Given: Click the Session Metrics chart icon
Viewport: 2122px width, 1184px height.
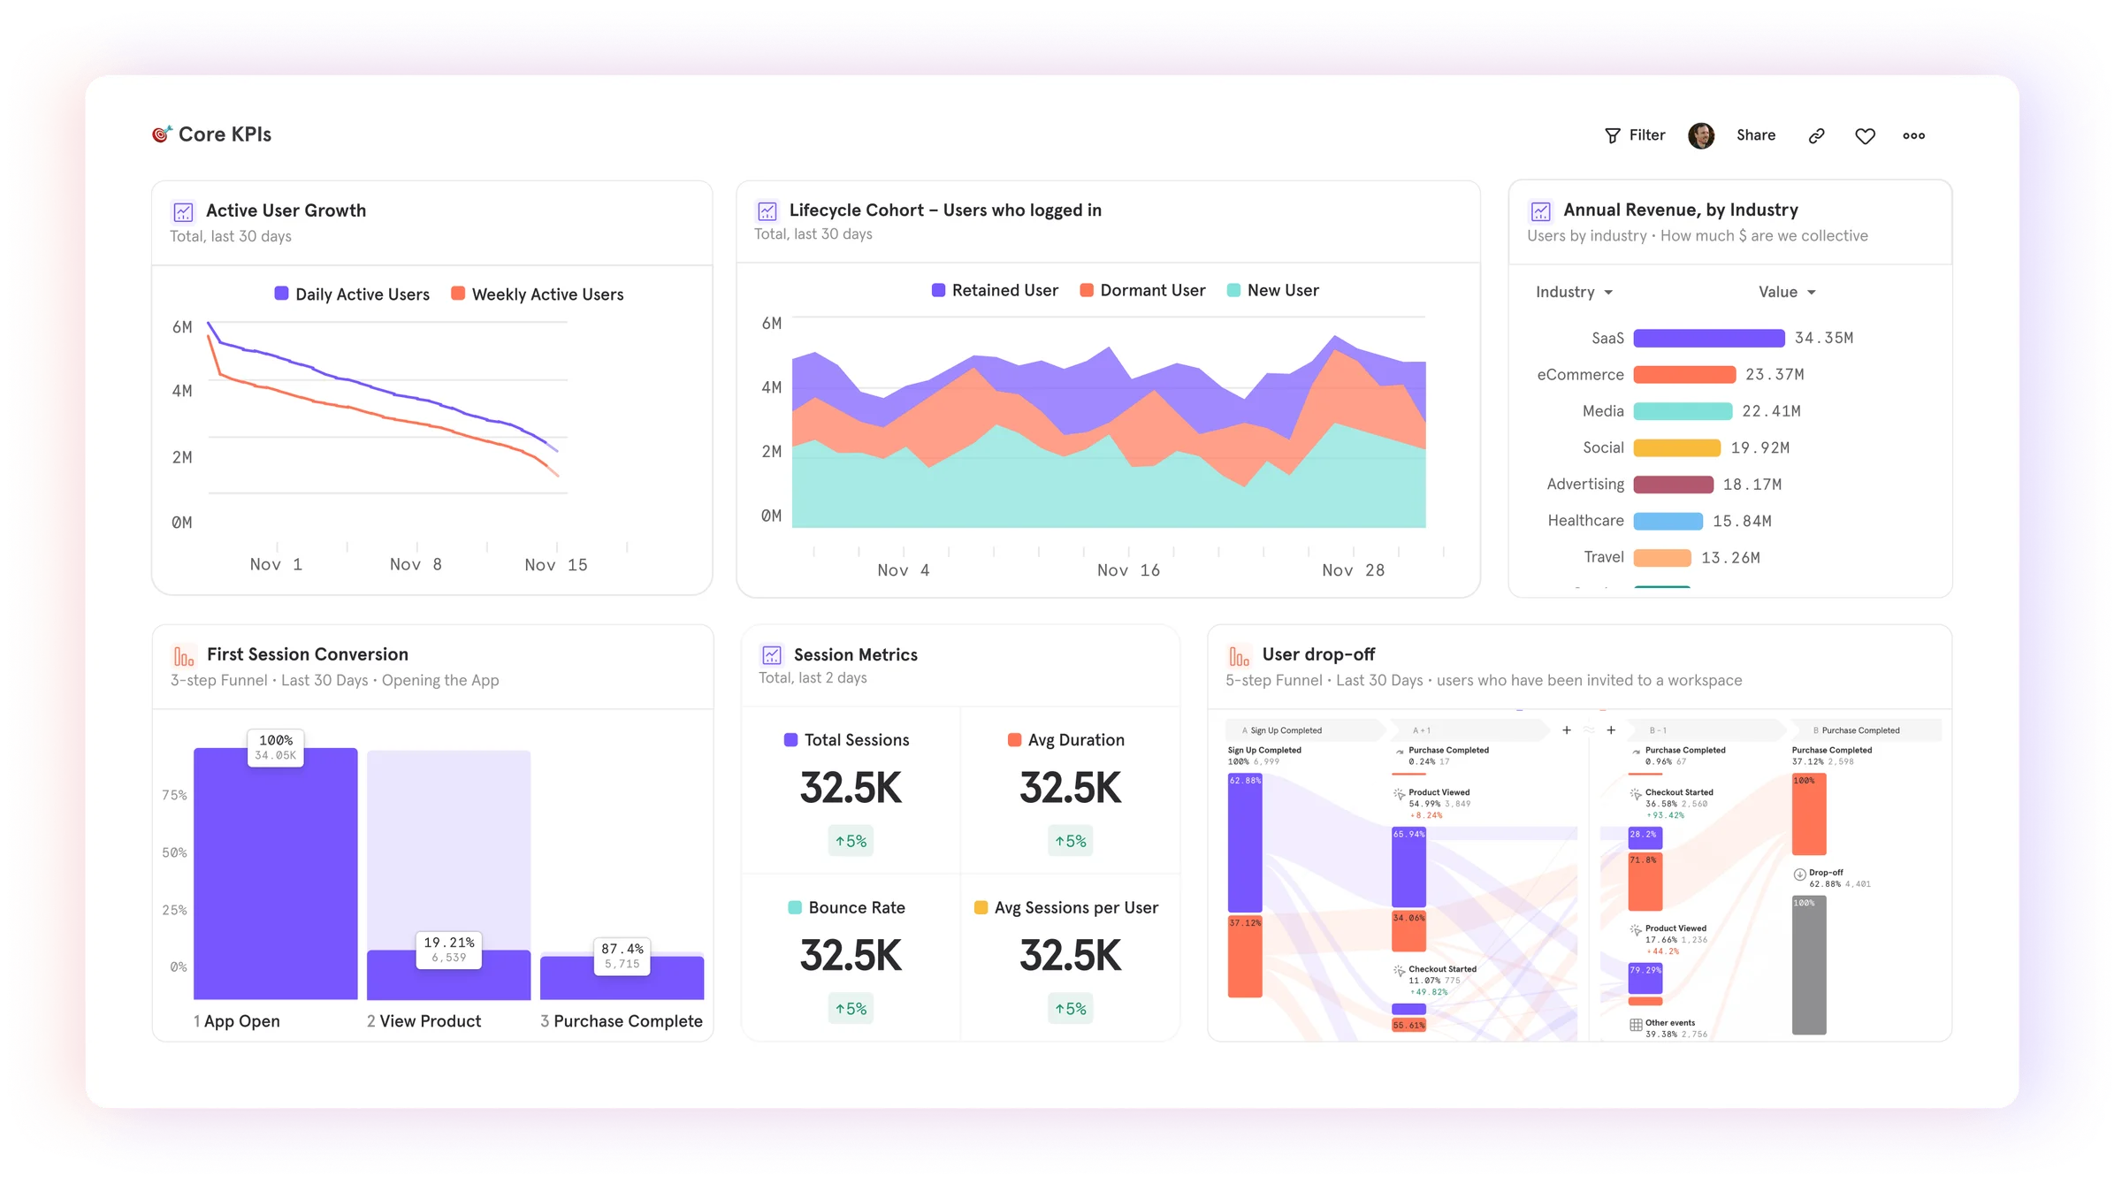Looking at the screenshot, I should point(772,655).
